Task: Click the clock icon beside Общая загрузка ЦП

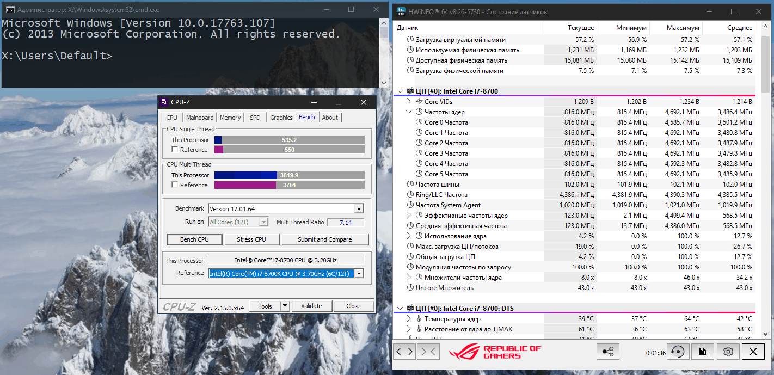Action: tap(410, 256)
